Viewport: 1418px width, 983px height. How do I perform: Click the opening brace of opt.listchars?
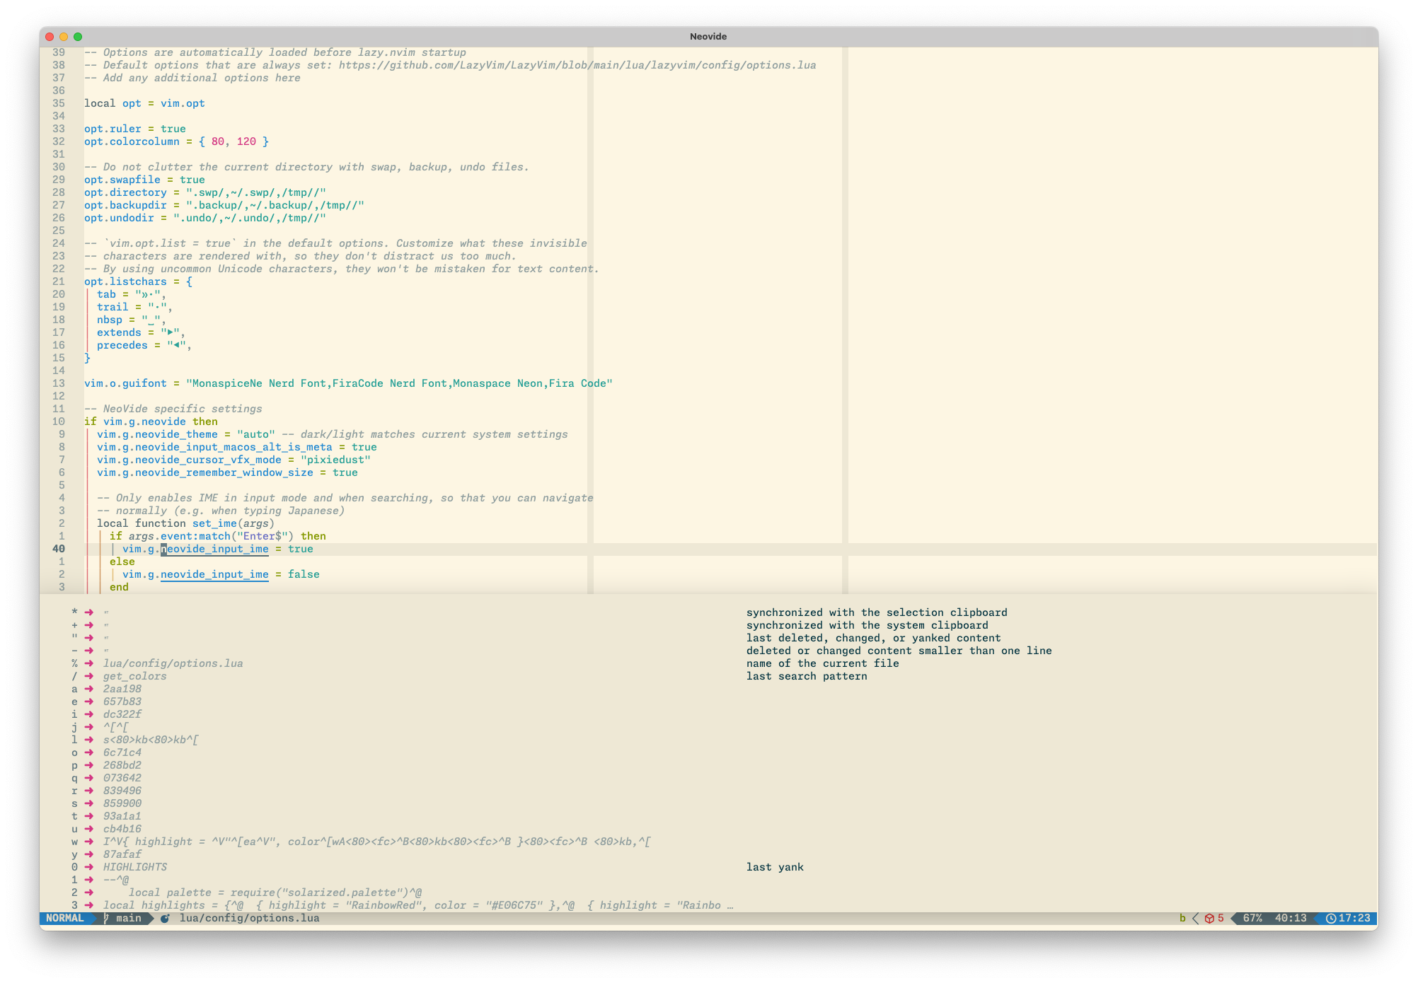189,281
